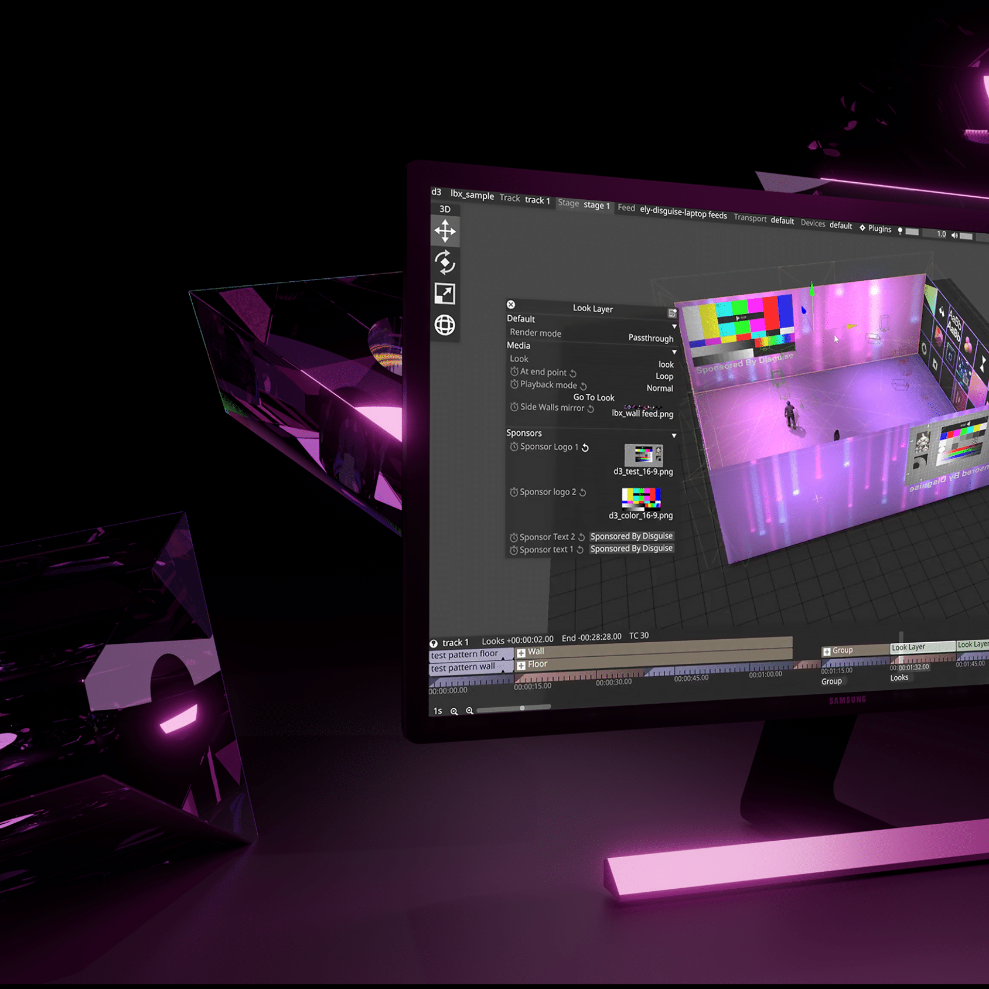Click the globe icon in 3D toolbar
This screenshot has width=989, height=989.
point(445,325)
